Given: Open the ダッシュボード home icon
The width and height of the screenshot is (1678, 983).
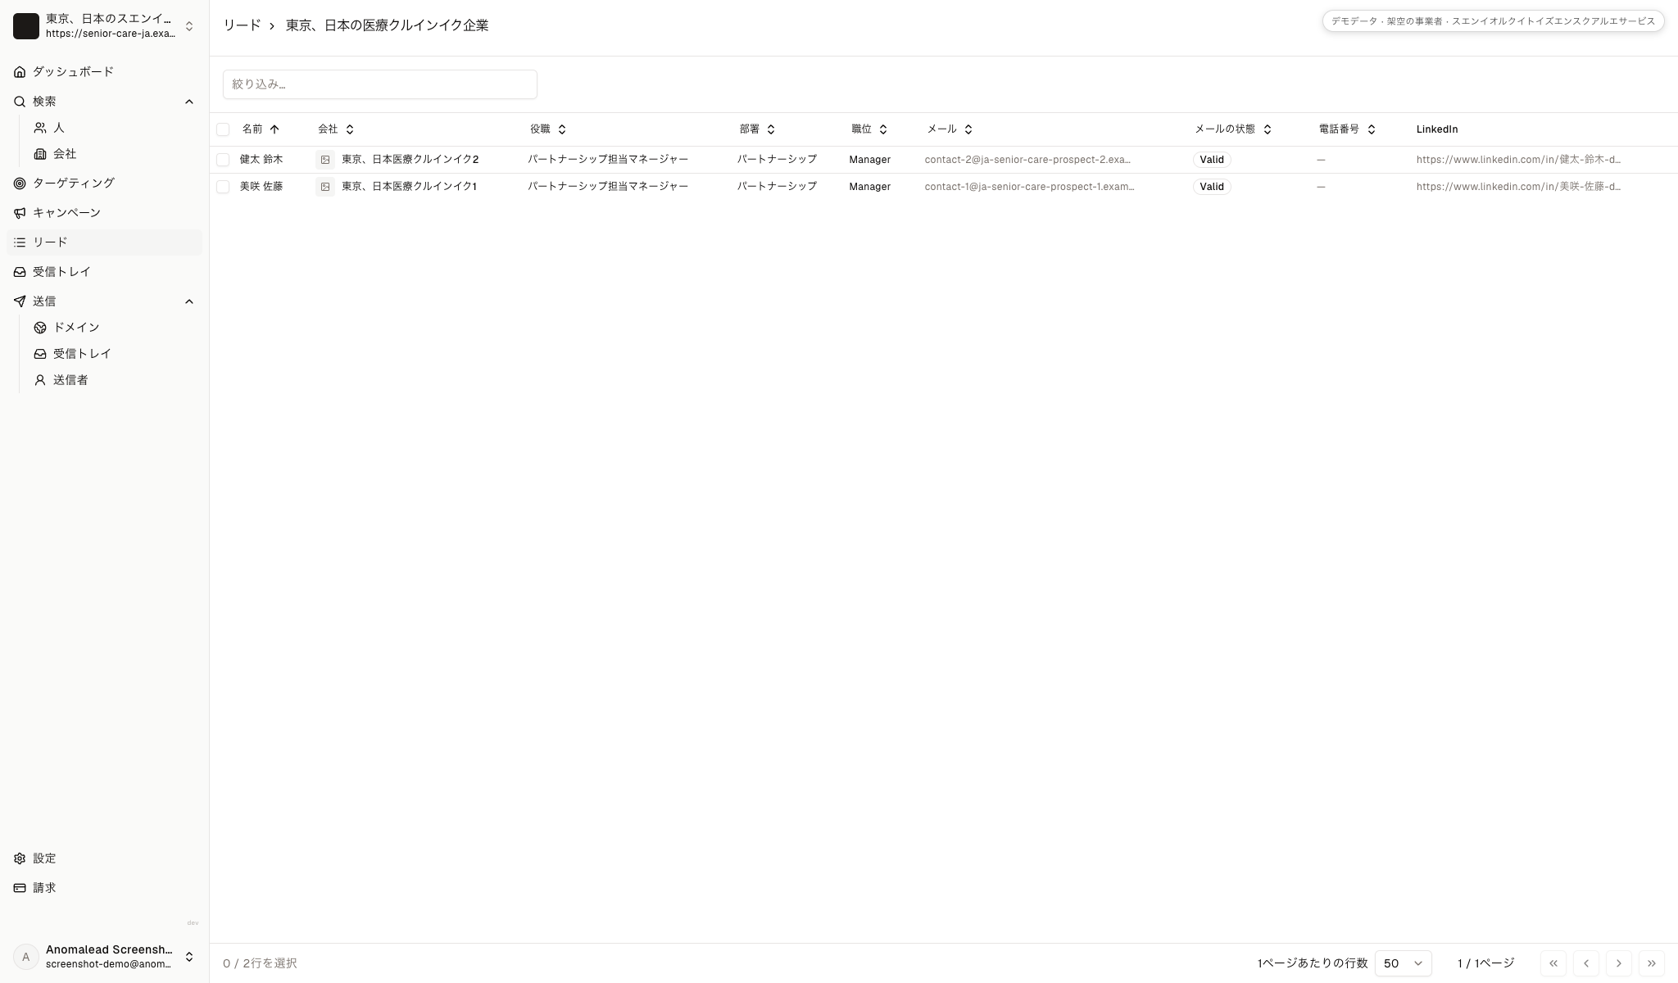Looking at the screenshot, I should click(20, 72).
